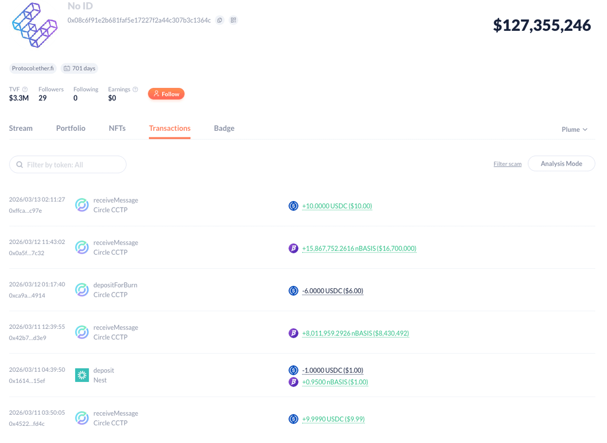Image resolution: width=607 pixels, height=443 pixels.
Task: Click the Earnings help question mark
Action: tap(135, 89)
